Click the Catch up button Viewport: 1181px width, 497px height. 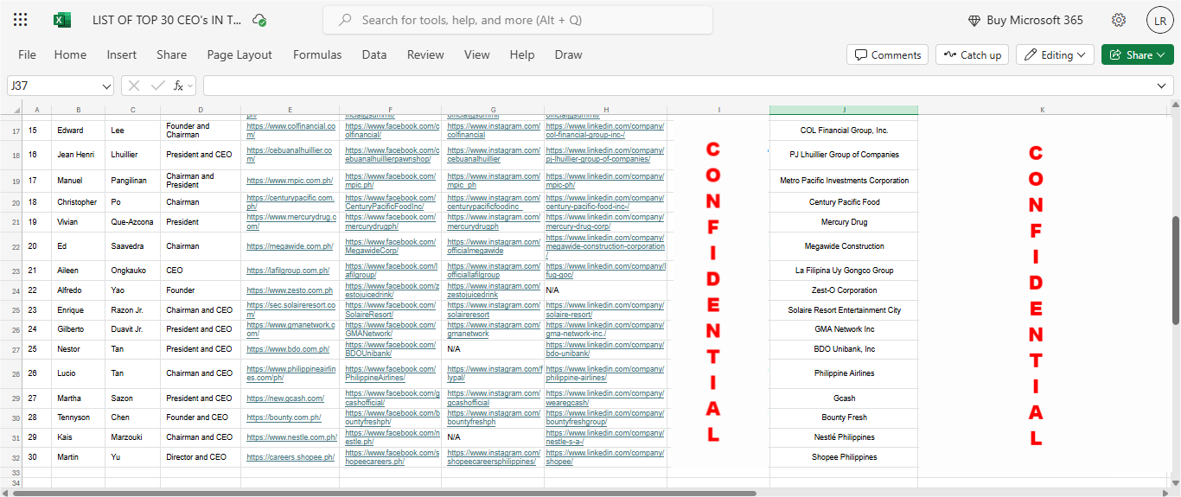tap(972, 54)
